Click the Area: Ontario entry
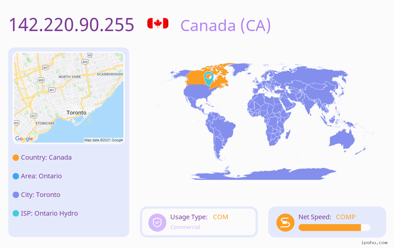 [41, 176]
